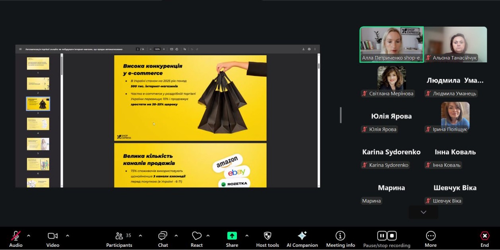Image resolution: width=500 pixels, height=250 pixels.
Task: Pause the recording
Action: (382, 236)
